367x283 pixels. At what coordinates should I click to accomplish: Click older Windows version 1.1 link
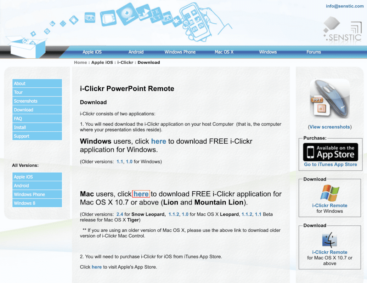[x=120, y=162]
